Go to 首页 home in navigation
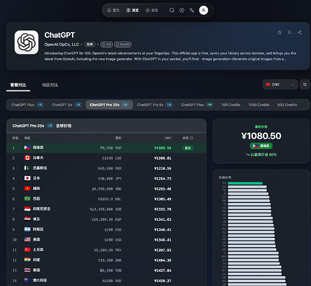Screen dimensions: 311x286 (113, 10)
